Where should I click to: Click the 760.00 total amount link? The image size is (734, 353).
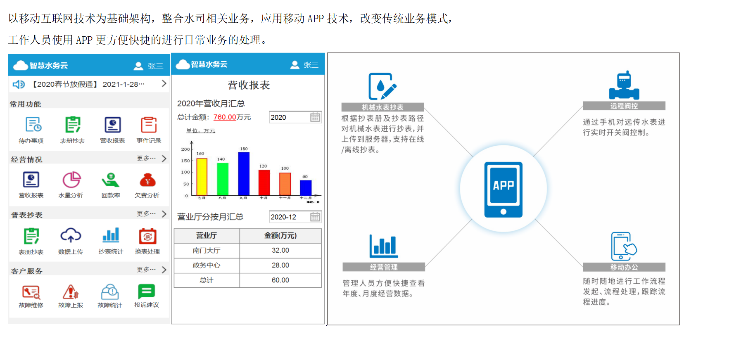click(225, 117)
